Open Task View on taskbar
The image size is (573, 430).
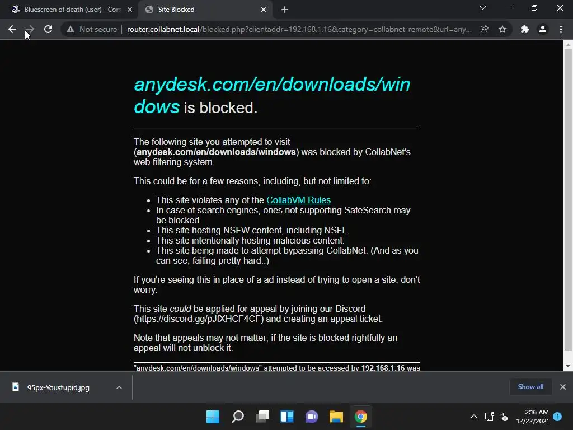pos(262,417)
